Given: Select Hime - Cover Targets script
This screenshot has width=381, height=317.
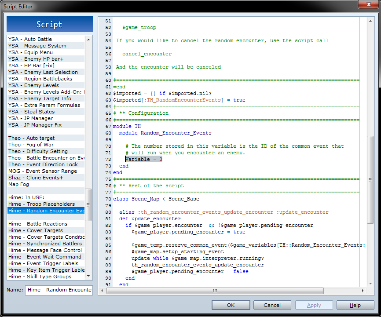Looking at the screenshot, I should 46,230.
